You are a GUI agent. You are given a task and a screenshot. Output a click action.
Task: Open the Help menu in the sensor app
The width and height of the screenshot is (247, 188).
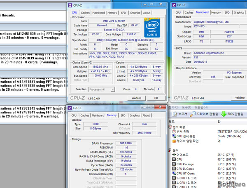pyautogui.click(x=201, y=108)
